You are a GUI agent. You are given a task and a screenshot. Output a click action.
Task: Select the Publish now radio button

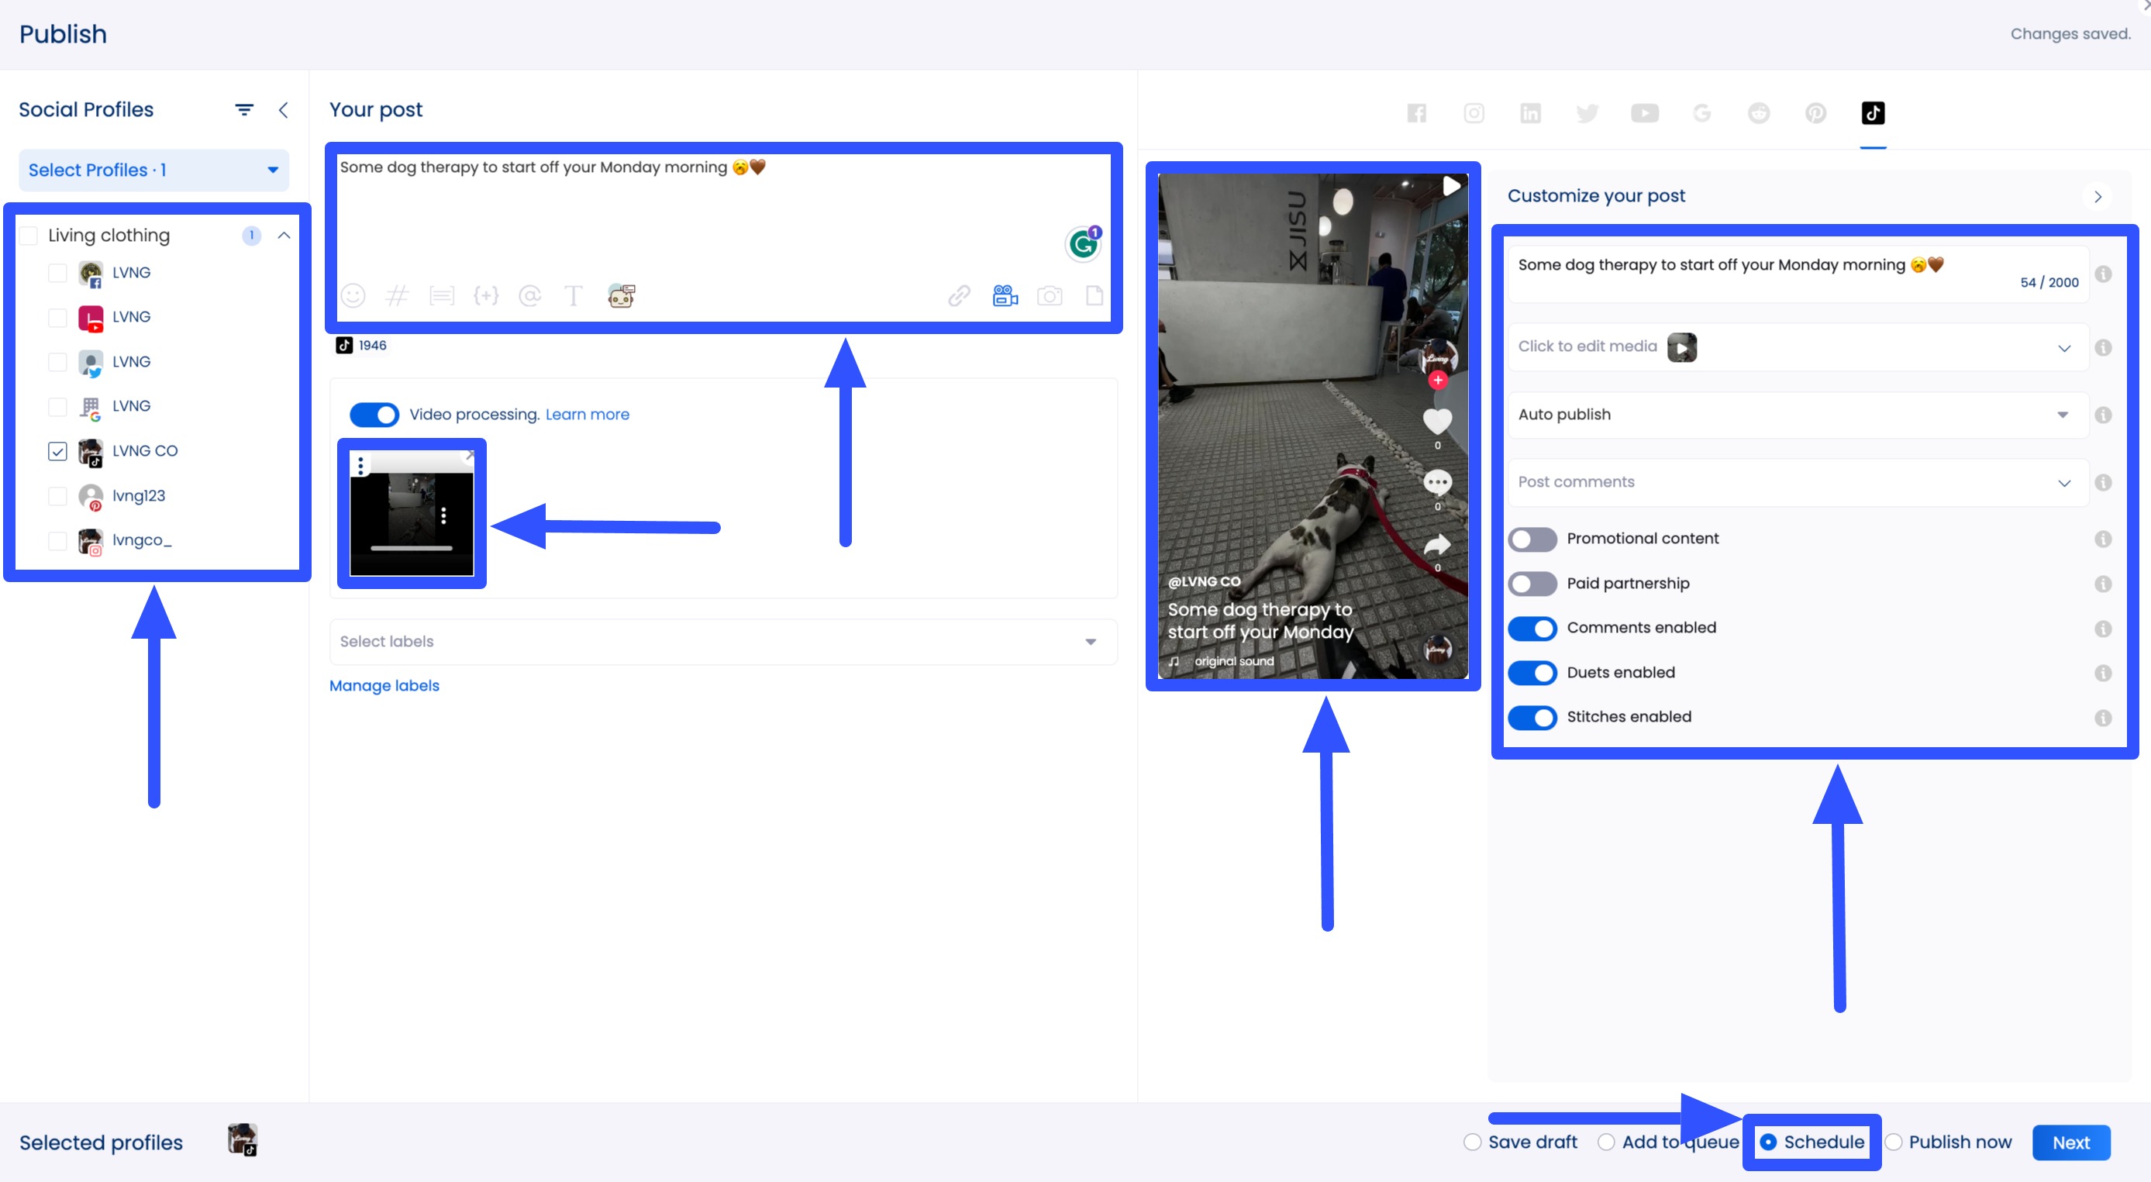(1894, 1142)
